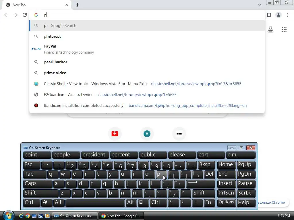The image size is (294, 220).
Task: Click the left arrow key
Action: [x=173, y=203]
